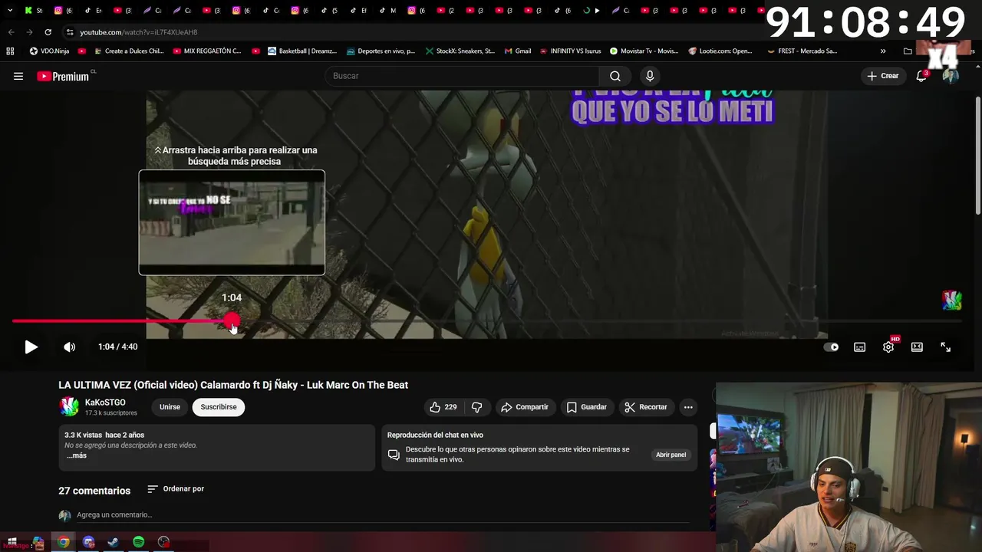The height and width of the screenshot is (552, 982).
Task: Click the Unirse membership button
Action: [x=170, y=407]
